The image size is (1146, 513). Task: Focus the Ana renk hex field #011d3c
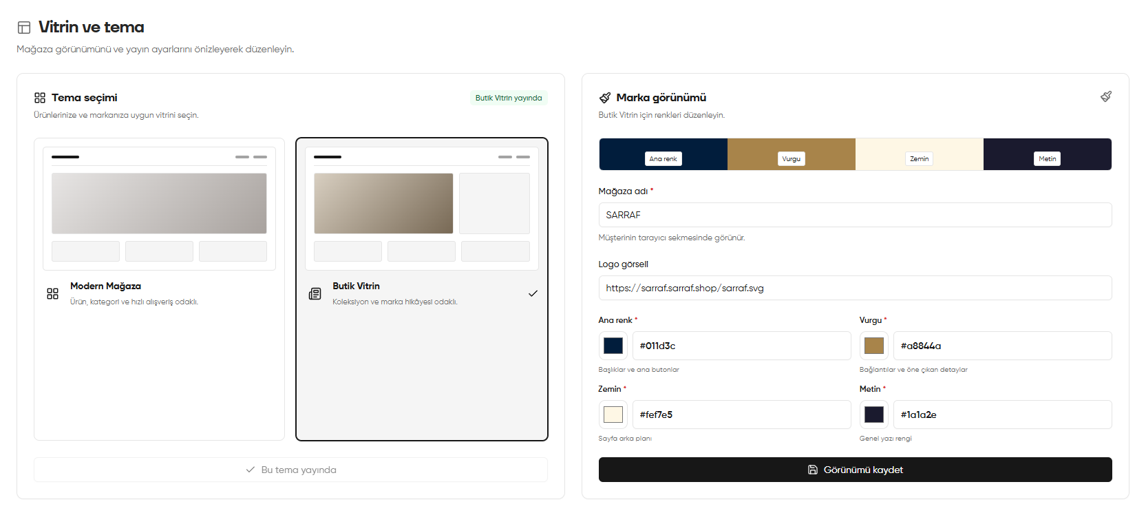tap(742, 346)
